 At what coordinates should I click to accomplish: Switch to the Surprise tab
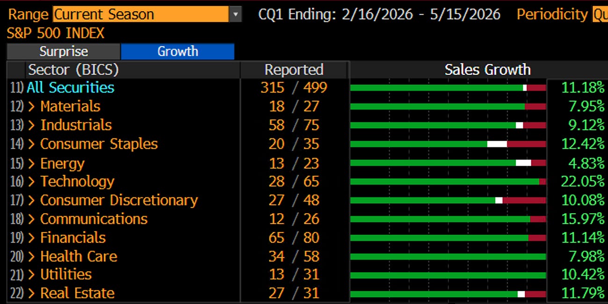coord(64,51)
